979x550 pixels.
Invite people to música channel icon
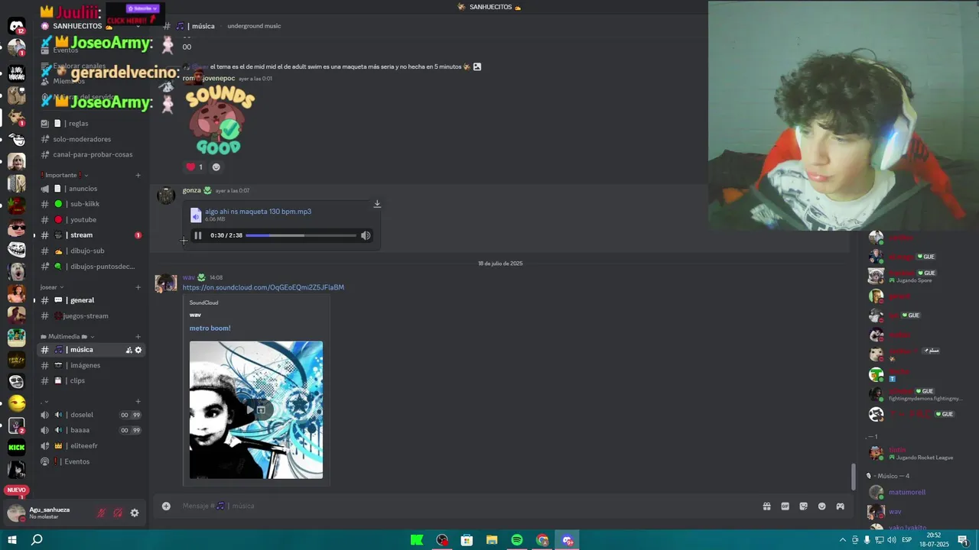tap(128, 350)
